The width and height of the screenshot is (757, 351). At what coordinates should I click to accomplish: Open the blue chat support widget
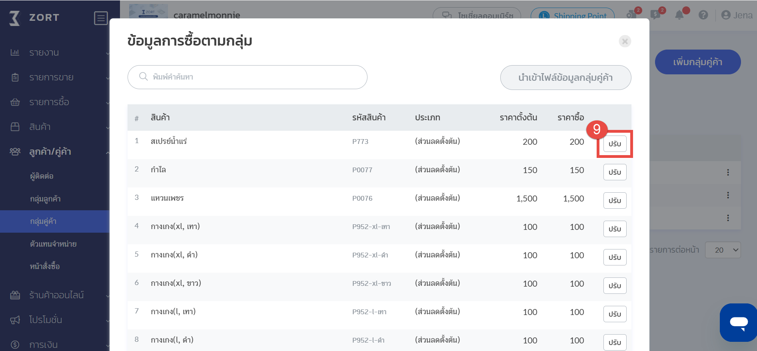tap(738, 322)
